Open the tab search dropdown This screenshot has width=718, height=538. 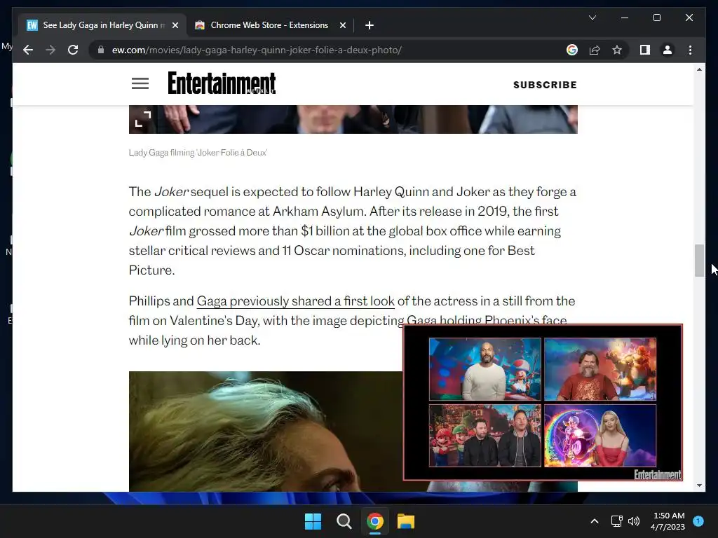[x=592, y=18]
